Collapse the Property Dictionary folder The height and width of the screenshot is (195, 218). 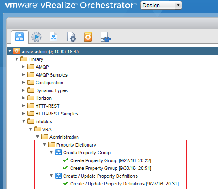coord(45,144)
